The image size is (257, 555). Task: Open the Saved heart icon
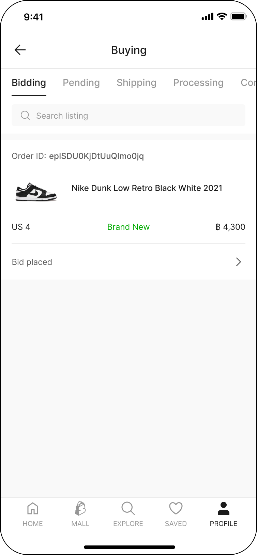tap(176, 509)
